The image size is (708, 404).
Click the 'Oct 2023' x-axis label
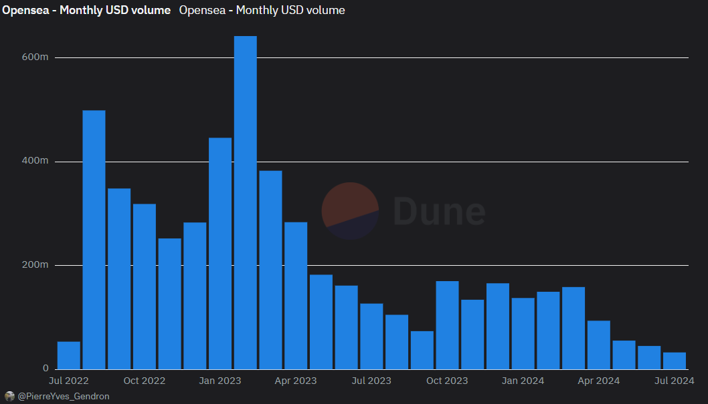click(447, 381)
